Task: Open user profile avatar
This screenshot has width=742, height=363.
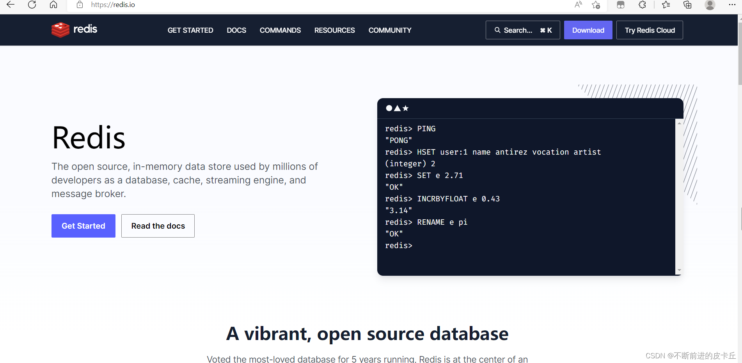Action: coord(710,5)
